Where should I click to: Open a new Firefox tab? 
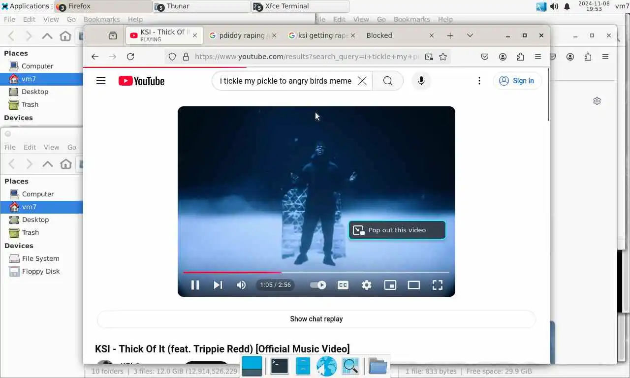450,35
